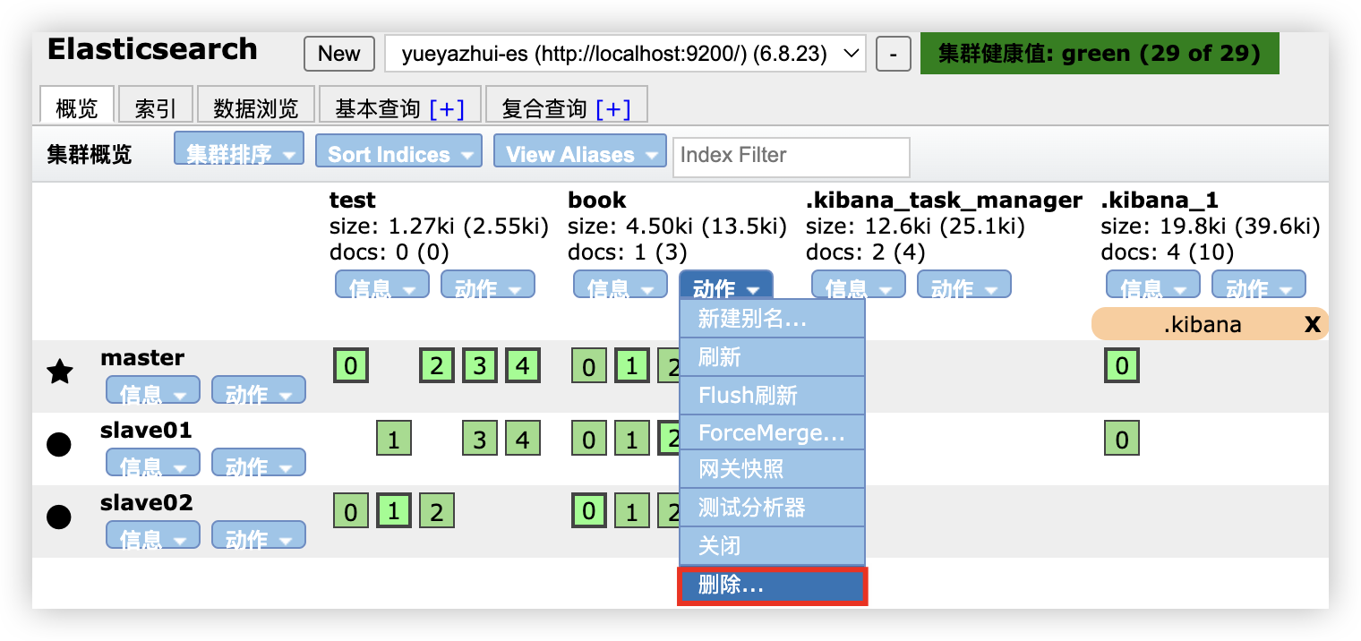Image resolution: width=1361 pixels, height=641 pixels.
Task: Select 测试分析器 menu item
Action: point(772,508)
